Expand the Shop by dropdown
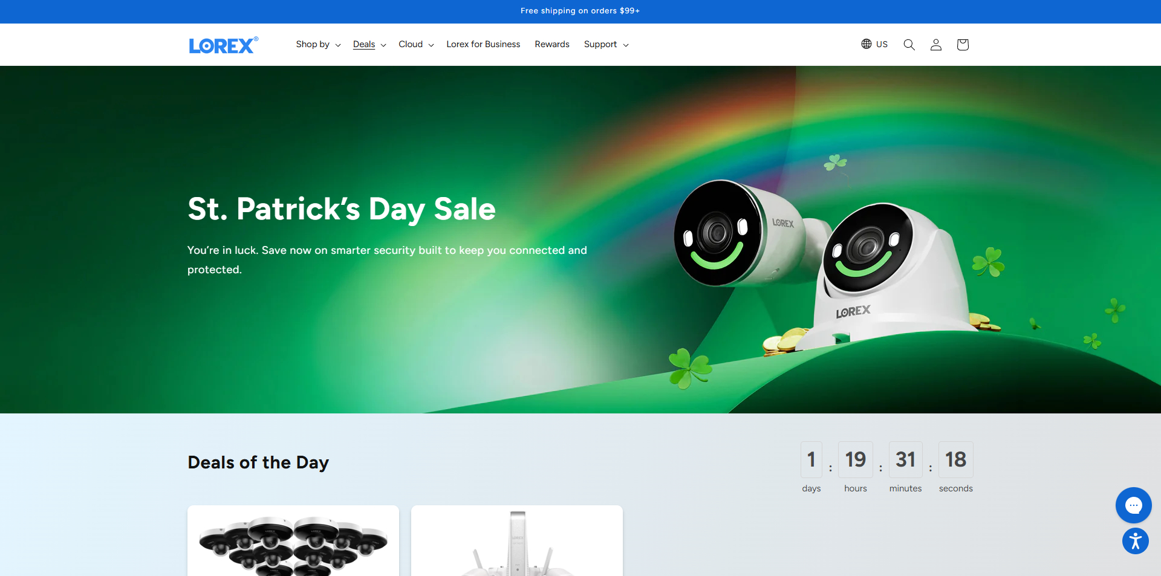The image size is (1161, 576). tap(318, 45)
